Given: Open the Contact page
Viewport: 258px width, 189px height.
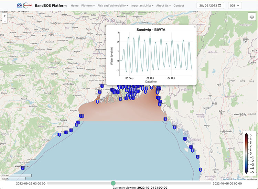Looking at the screenshot, I should click(x=179, y=5).
